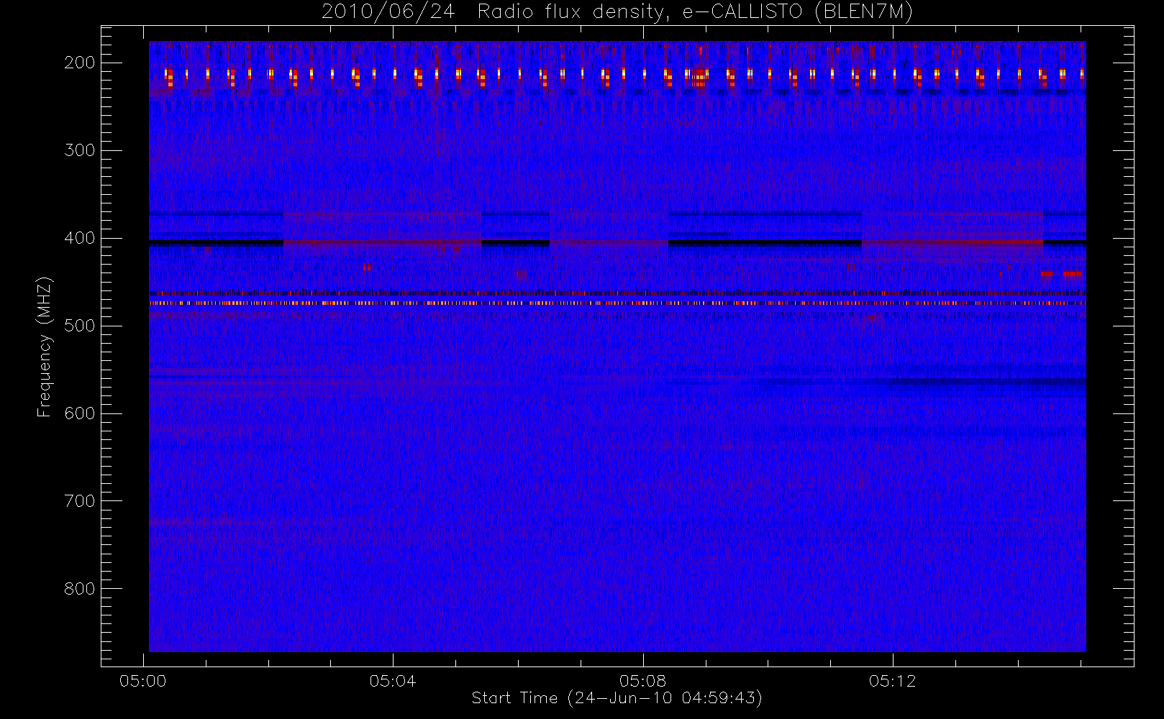Click the 05:04 time axis label
Image resolution: width=1164 pixels, height=719 pixels.
tap(393, 681)
